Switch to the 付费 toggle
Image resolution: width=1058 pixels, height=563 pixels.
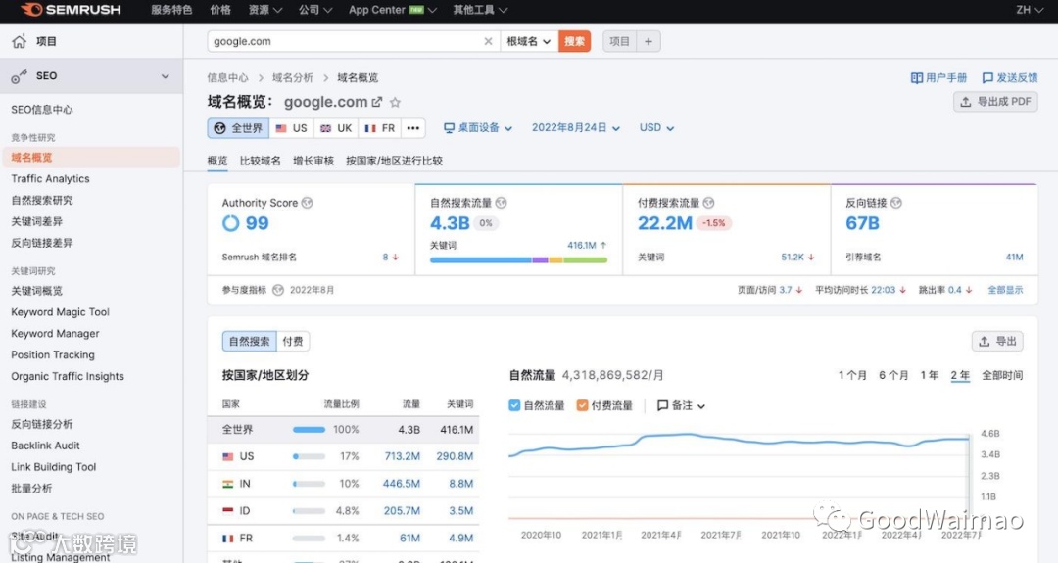pyautogui.click(x=293, y=341)
